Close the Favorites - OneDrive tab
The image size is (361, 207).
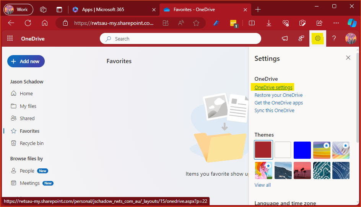coord(245,10)
